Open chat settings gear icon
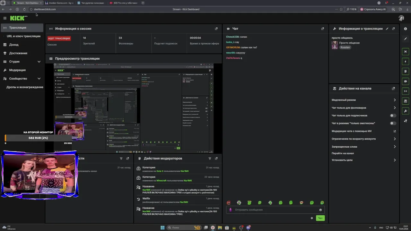The height and width of the screenshot is (231, 411). tap(312, 218)
